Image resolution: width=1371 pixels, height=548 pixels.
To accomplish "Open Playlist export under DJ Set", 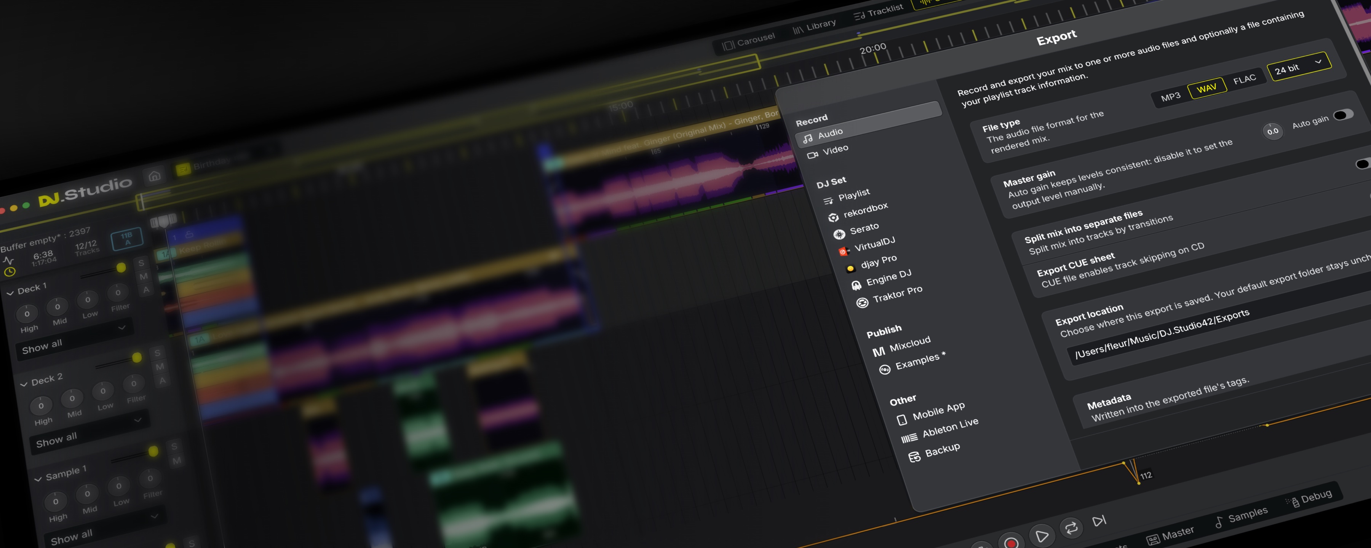I will tap(847, 197).
